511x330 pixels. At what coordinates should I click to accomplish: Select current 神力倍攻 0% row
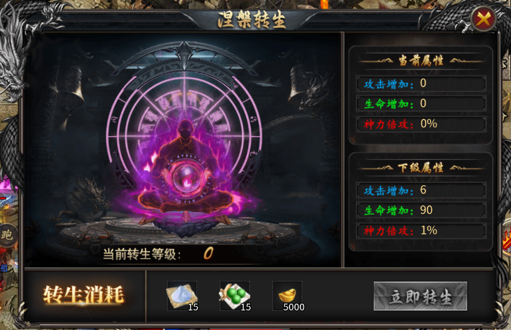[421, 124]
